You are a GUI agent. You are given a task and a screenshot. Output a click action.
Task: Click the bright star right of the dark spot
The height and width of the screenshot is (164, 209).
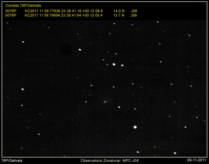(80, 50)
